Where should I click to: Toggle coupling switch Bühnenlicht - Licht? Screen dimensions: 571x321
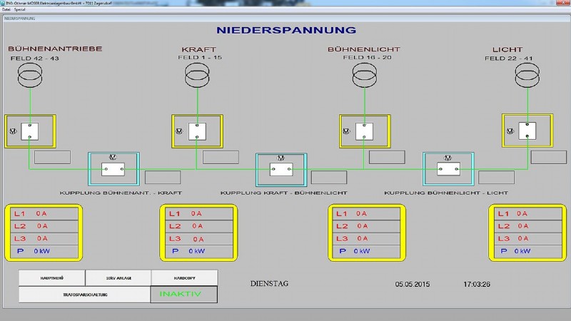click(448, 170)
